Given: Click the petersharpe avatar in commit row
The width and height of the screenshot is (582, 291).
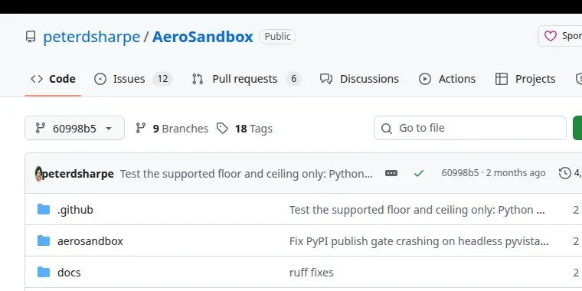Looking at the screenshot, I should click(x=38, y=174).
